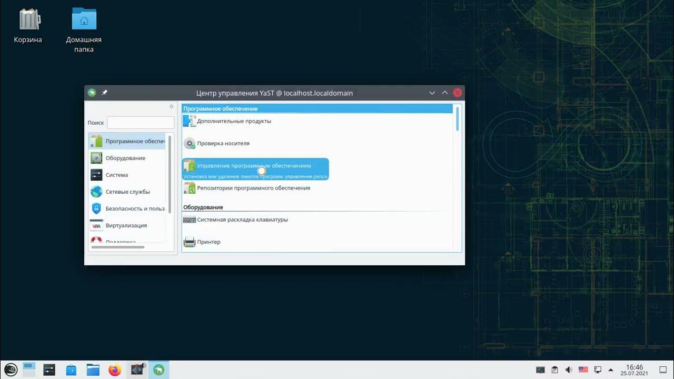Click the Система sidebar monitor icon
The width and height of the screenshot is (674, 379).
click(x=96, y=175)
